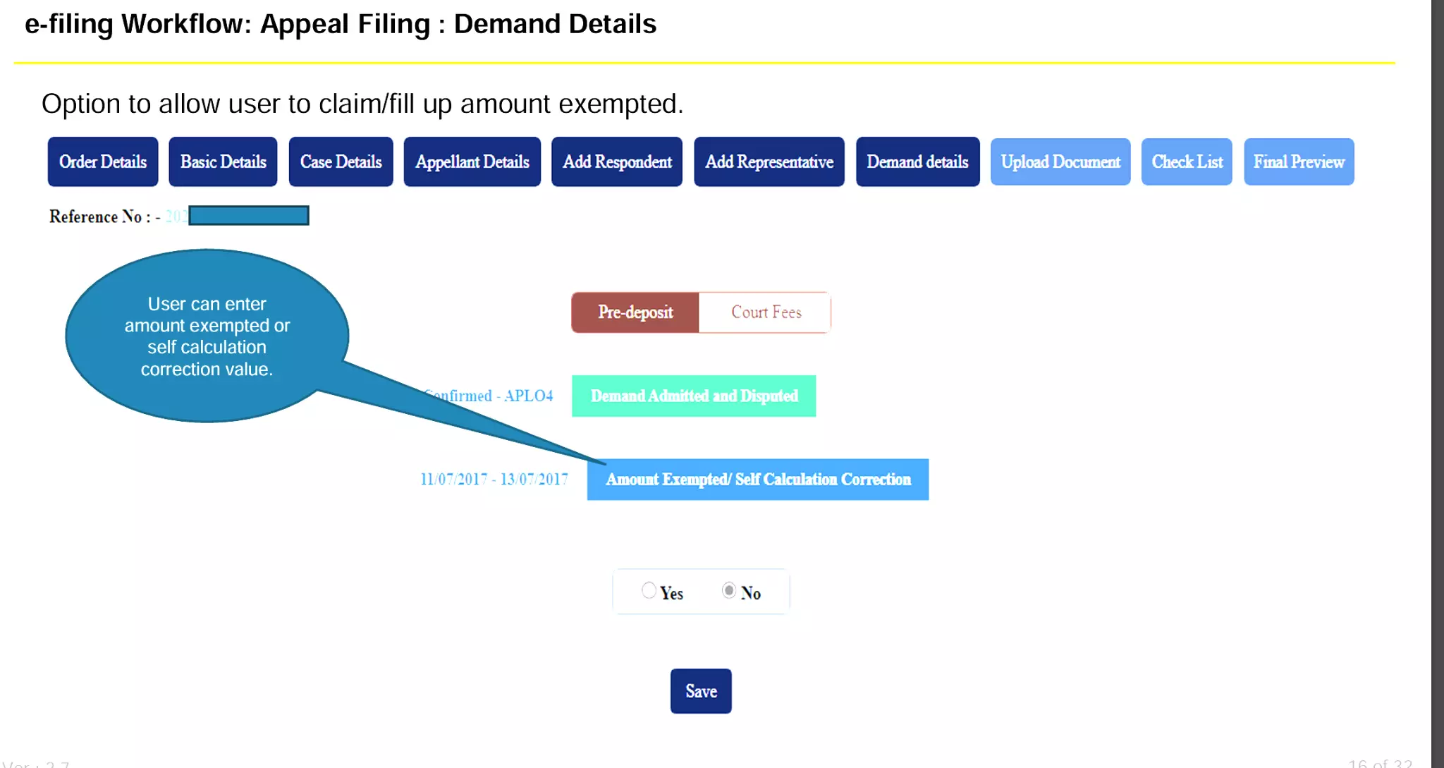The image size is (1444, 768).
Task: Open Case Details step
Action: pyautogui.click(x=341, y=161)
